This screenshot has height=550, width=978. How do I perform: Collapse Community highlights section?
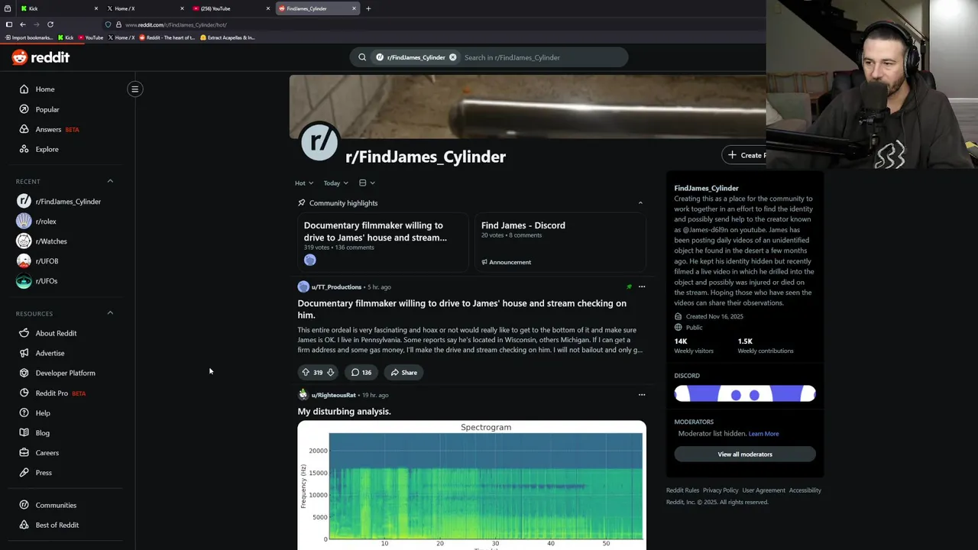point(640,203)
